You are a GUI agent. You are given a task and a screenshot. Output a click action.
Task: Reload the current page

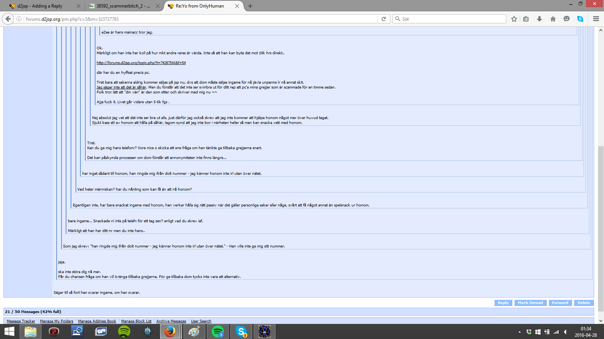(384, 19)
